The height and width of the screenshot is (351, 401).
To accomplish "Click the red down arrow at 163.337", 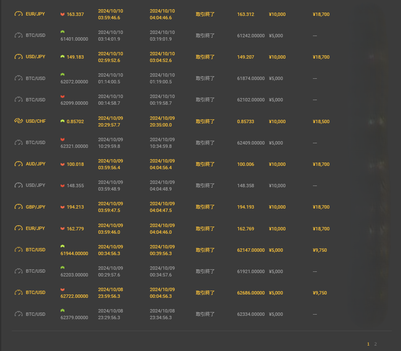I will (62, 14).
